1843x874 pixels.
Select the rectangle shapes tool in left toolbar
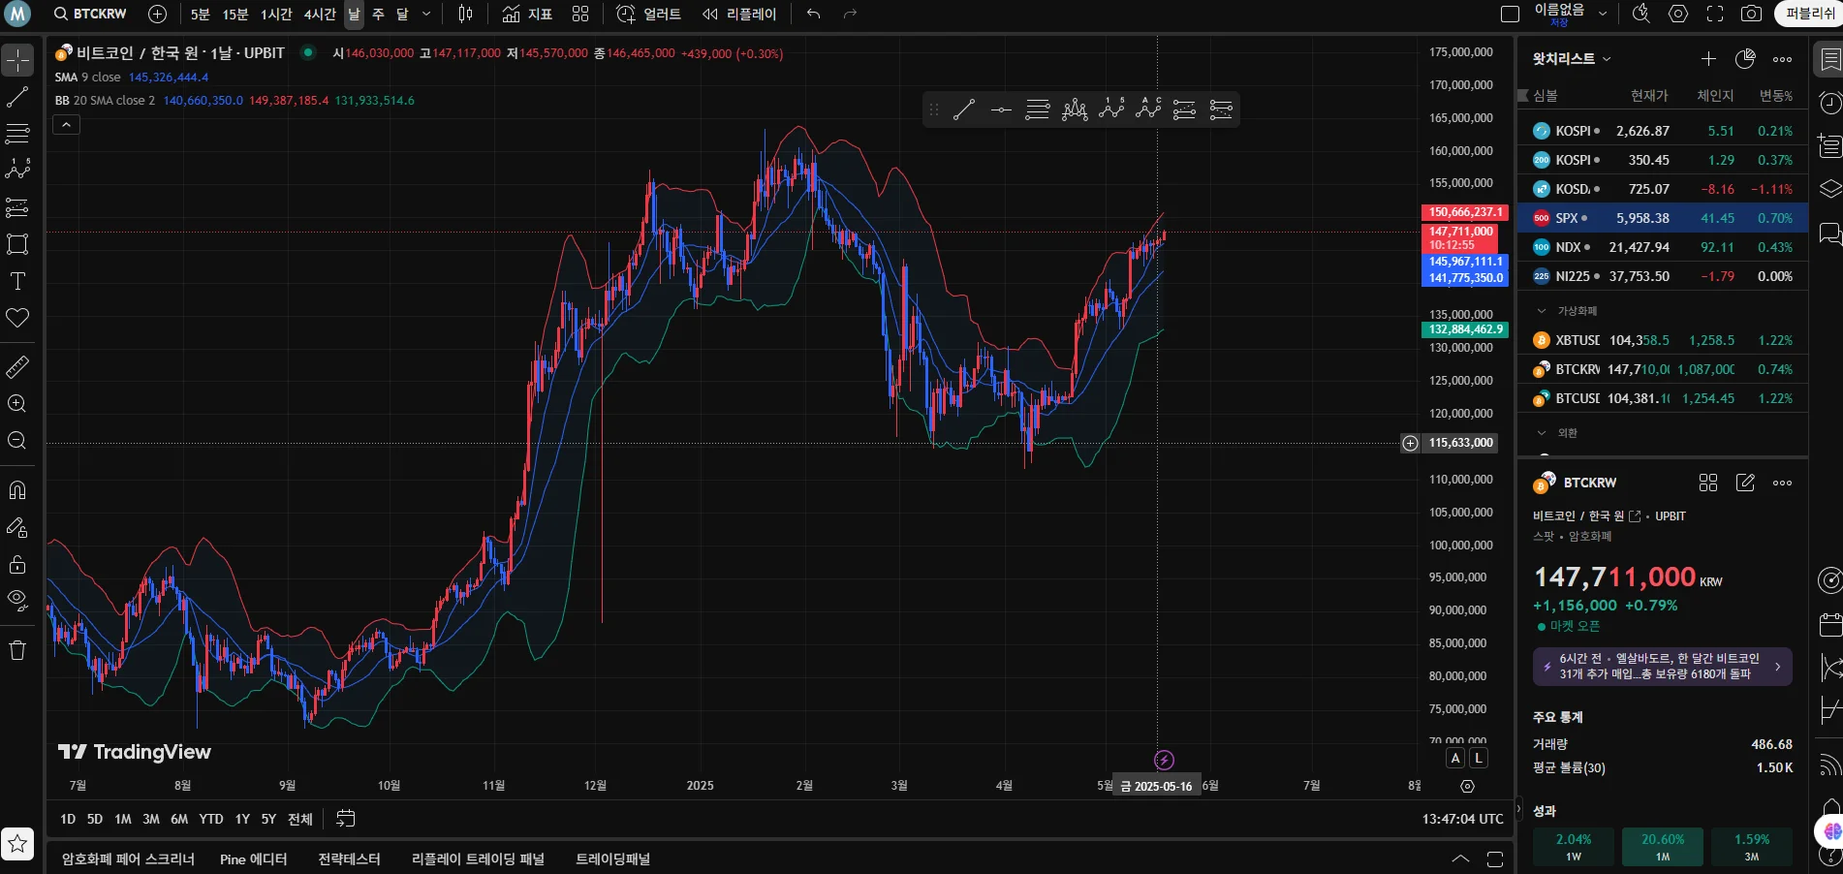(17, 244)
